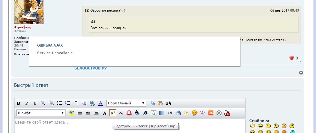Image resolution: width=316 pixels, height=133 pixels.
Task: Insert a SoundCloud embed tag
Action: pyautogui.click(x=211, y=113)
